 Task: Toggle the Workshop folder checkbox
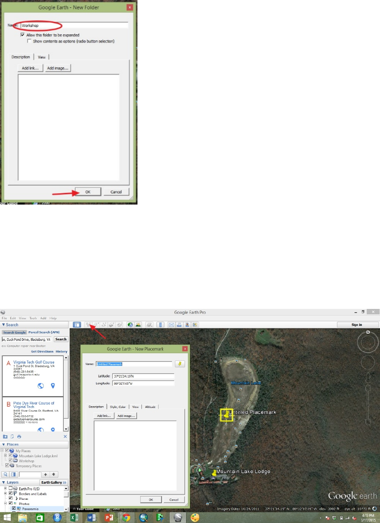(11, 460)
